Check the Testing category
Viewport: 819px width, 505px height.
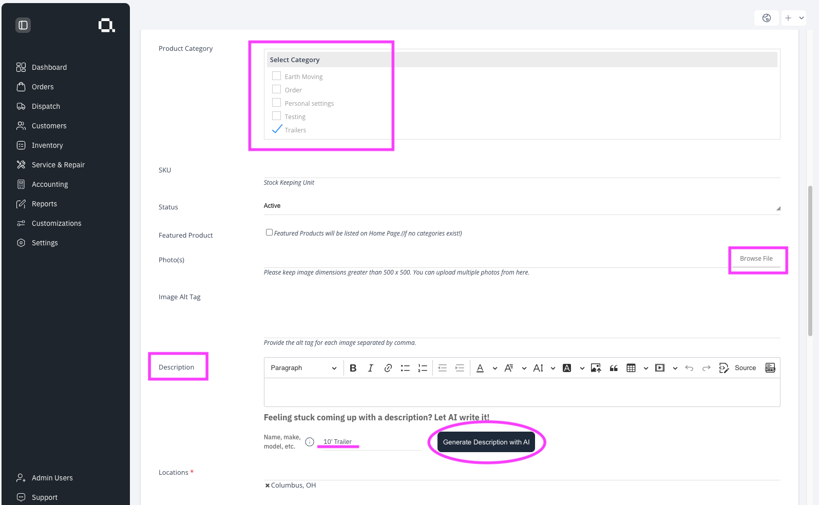[x=276, y=116]
